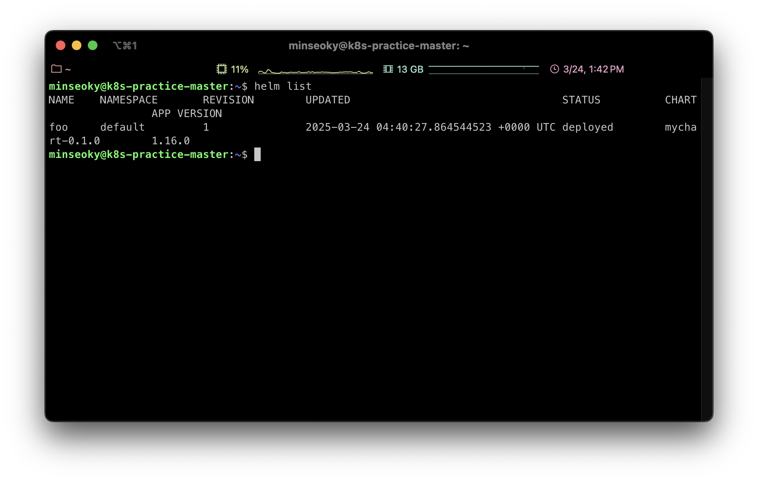Click the memory usage graph bar
Screen dimensions: 758x481
pyautogui.click(x=483, y=70)
